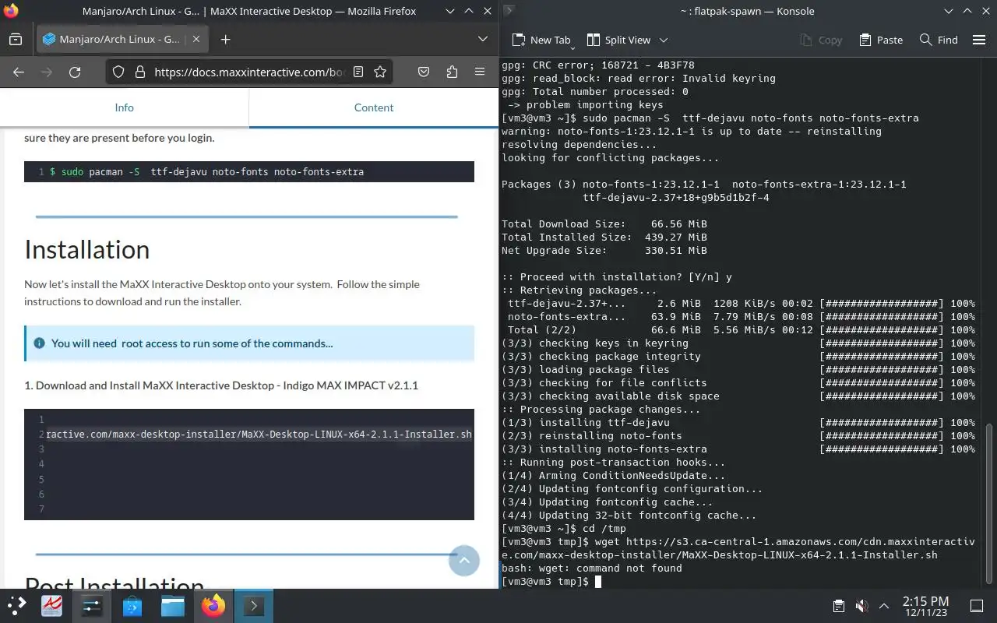Viewport: 997px width, 623px height.
Task: Close the Manjaro/Arch Linux browser tab
Action: tap(196, 40)
